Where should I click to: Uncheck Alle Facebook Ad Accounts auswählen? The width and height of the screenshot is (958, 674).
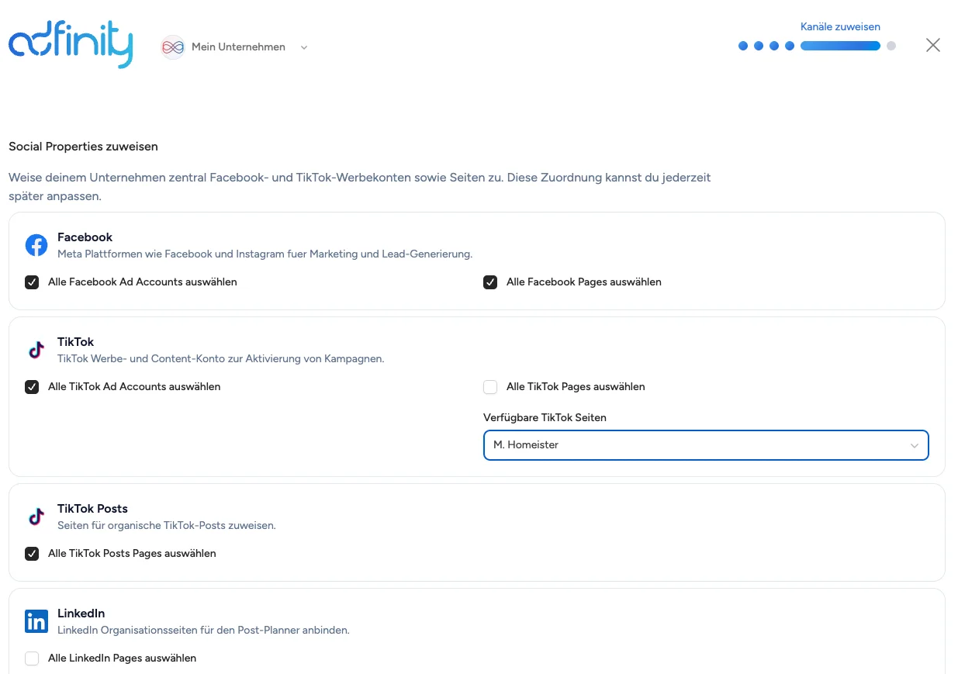pos(32,282)
